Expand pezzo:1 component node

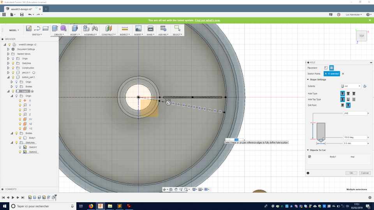point(8,72)
